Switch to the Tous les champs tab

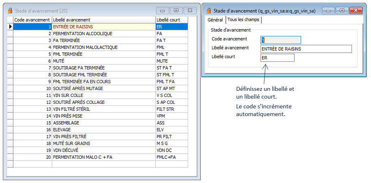point(244,19)
